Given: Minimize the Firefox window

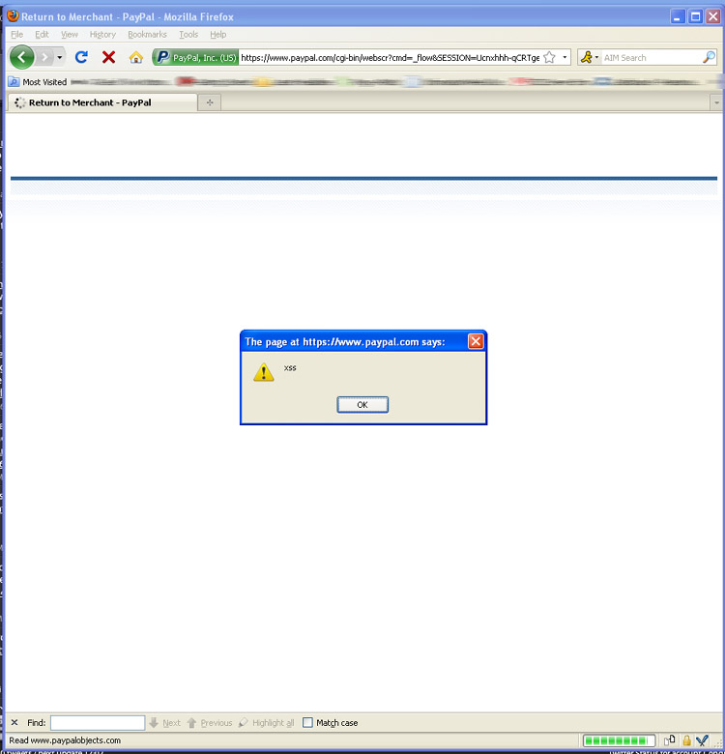Looking at the screenshot, I should click(x=678, y=16).
